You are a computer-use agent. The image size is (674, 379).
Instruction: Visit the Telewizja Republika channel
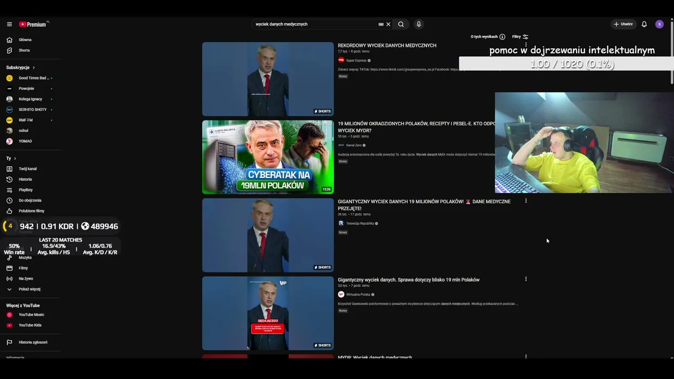(360, 224)
